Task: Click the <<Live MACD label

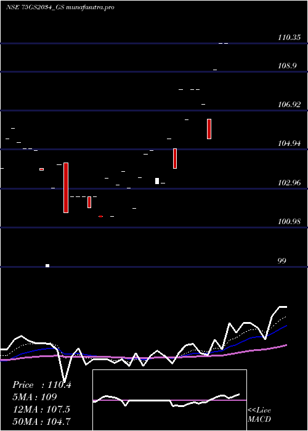Action: [259, 414]
